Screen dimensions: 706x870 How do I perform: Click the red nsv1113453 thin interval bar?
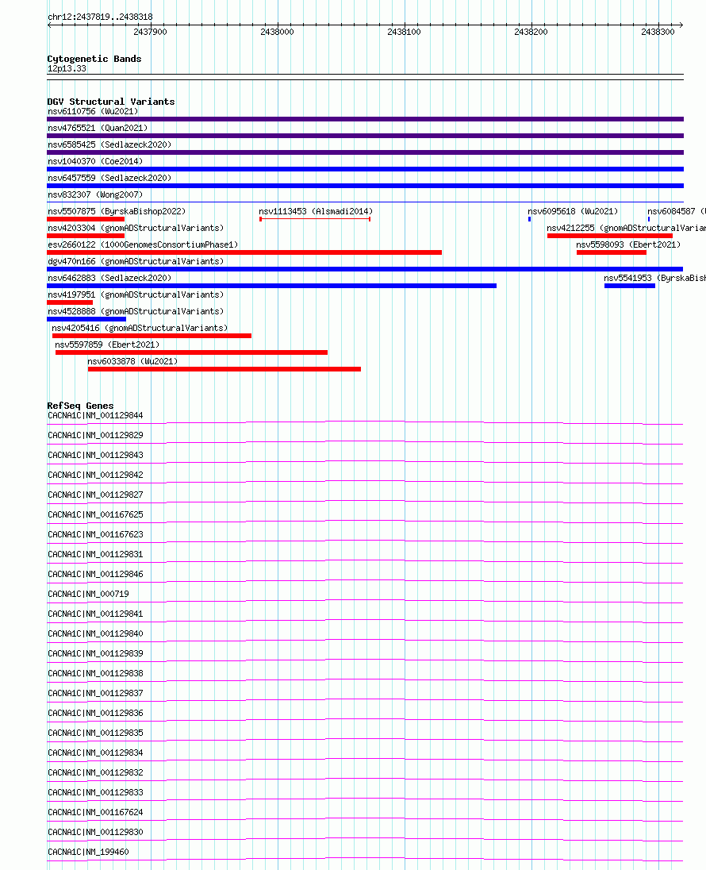coord(315,219)
